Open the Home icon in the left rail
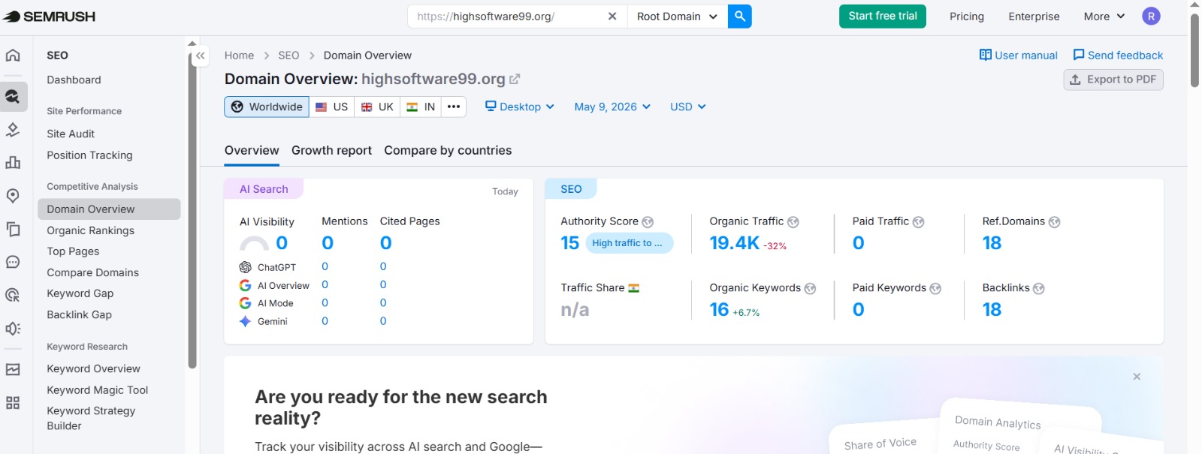The height and width of the screenshot is (454, 1202). 13,55
